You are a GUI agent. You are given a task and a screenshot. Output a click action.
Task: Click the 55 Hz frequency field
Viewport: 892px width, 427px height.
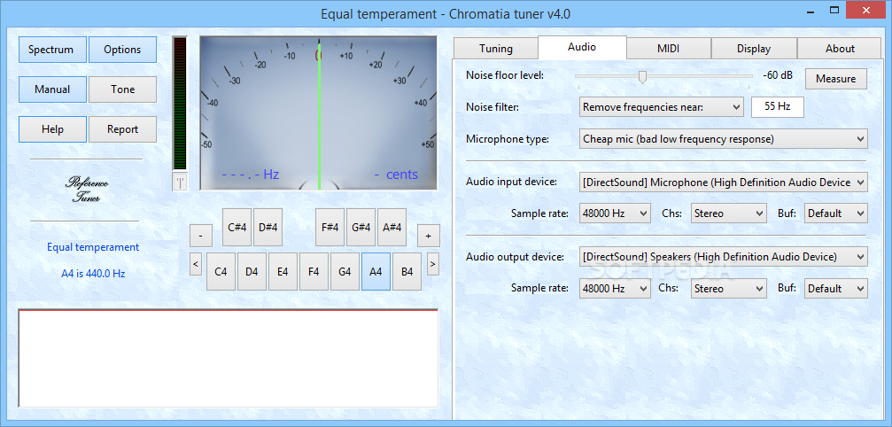tap(777, 107)
